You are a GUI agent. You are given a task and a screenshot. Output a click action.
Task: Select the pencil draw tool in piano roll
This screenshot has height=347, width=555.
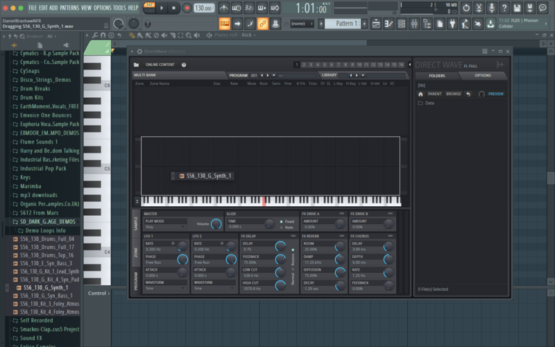[x=132, y=35]
